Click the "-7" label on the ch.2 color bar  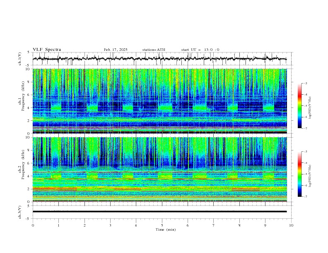[x=306, y=196]
